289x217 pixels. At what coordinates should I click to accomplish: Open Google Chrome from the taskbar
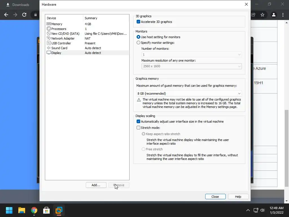point(34,210)
